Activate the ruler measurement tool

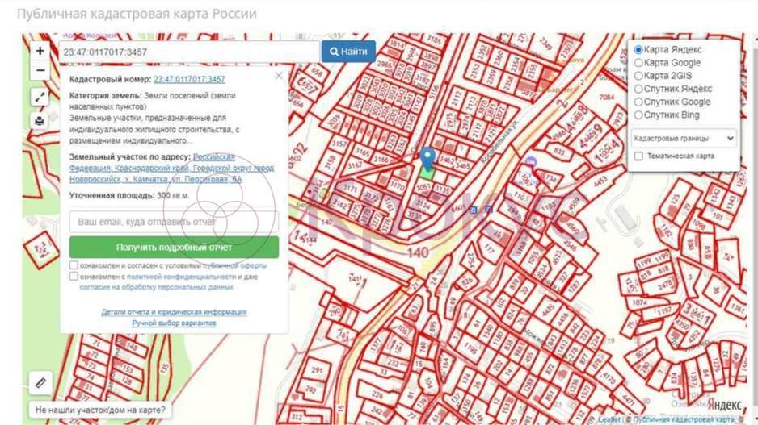(40, 383)
